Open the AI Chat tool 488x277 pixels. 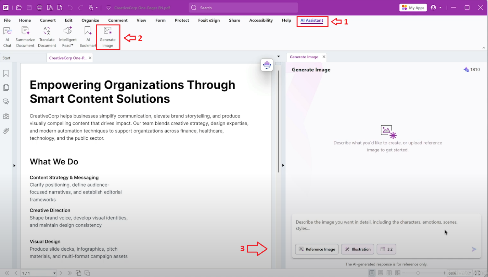7,37
